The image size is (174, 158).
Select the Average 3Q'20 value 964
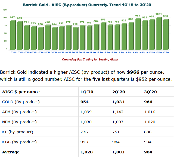(148, 152)
